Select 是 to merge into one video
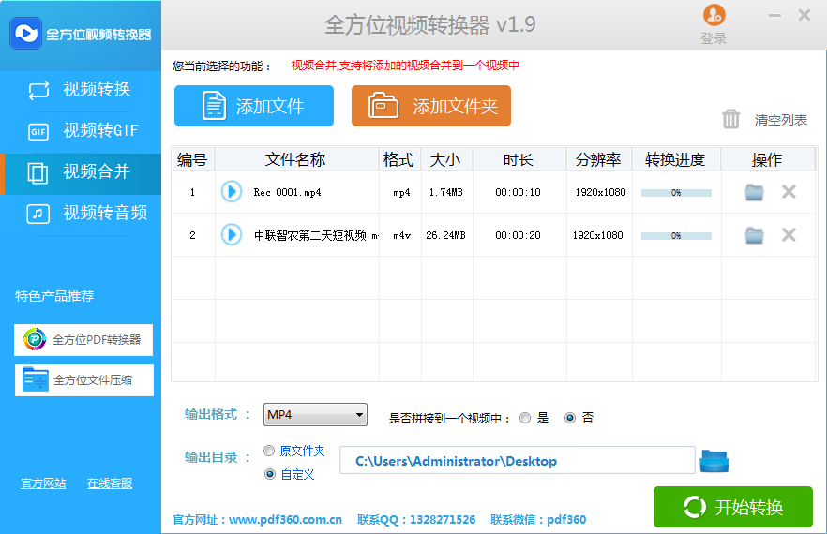This screenshot has height=534, width=827. (x=525, y=418)
